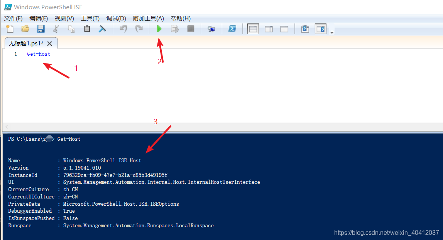This screenshot has height=240, width=443.
Task: Expand the toolbar overflow options arrow
Action: point(332,32)
